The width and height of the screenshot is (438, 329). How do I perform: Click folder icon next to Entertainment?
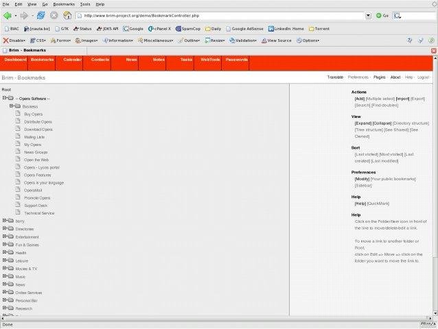10,236
